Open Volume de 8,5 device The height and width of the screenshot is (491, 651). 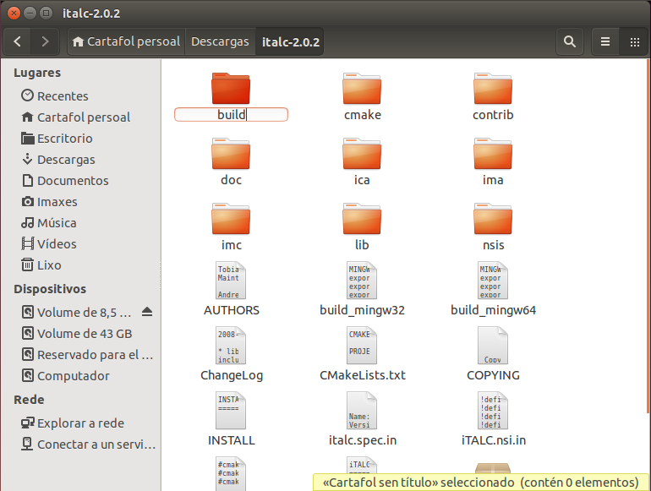point(80,312)
